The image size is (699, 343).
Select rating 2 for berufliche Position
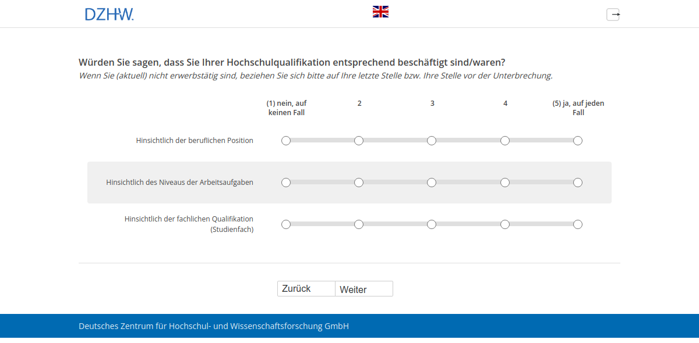359,140
